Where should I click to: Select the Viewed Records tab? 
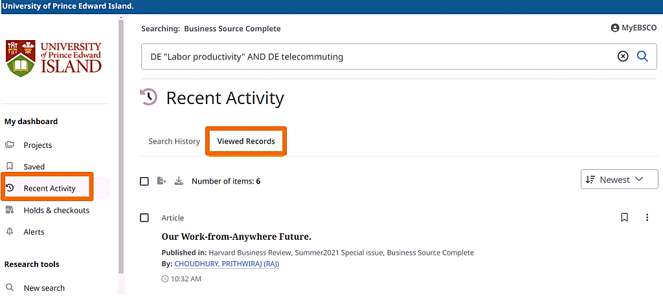pyautogui.click(x=246, y=141)
